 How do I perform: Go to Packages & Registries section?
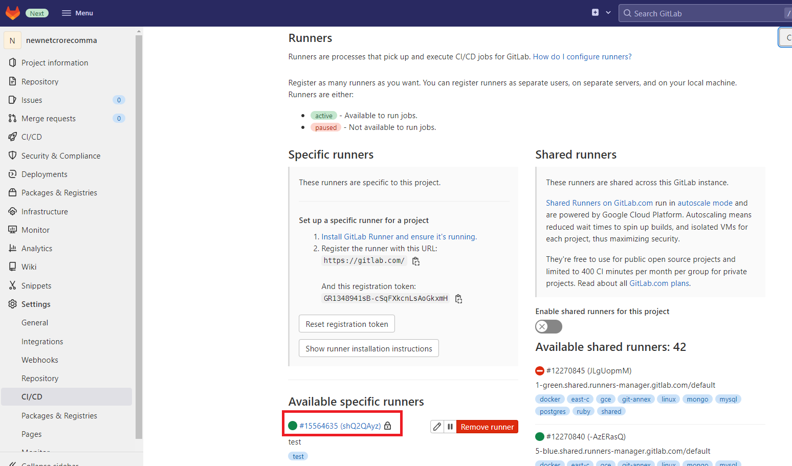point(59,193)
